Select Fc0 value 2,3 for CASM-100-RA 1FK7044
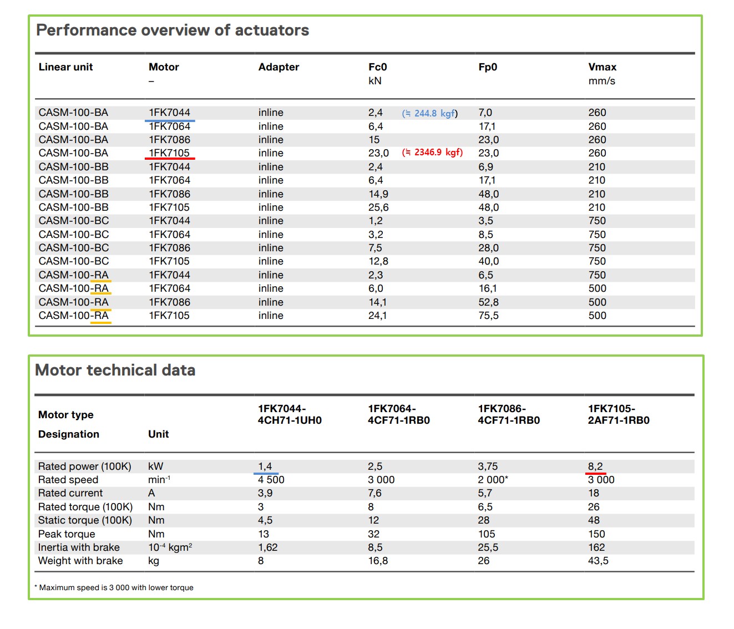The height and width of the screenshot is (629, 734). pos(376,275)
